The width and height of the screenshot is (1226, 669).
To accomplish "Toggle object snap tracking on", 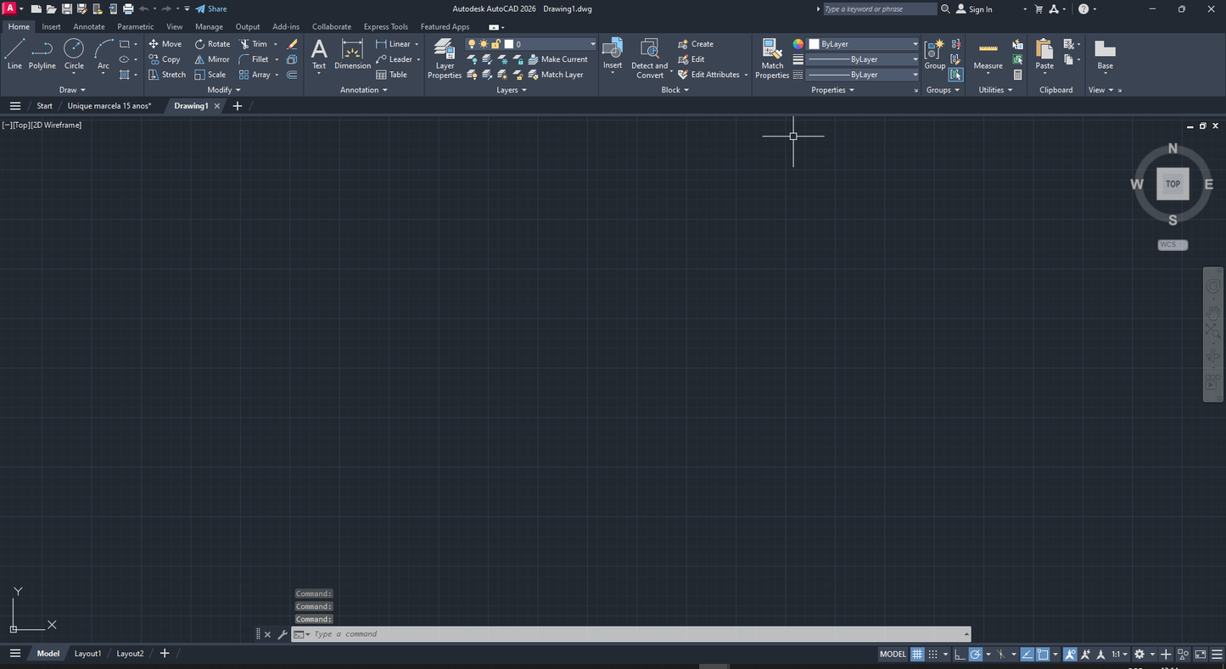I will [1027, 654].
